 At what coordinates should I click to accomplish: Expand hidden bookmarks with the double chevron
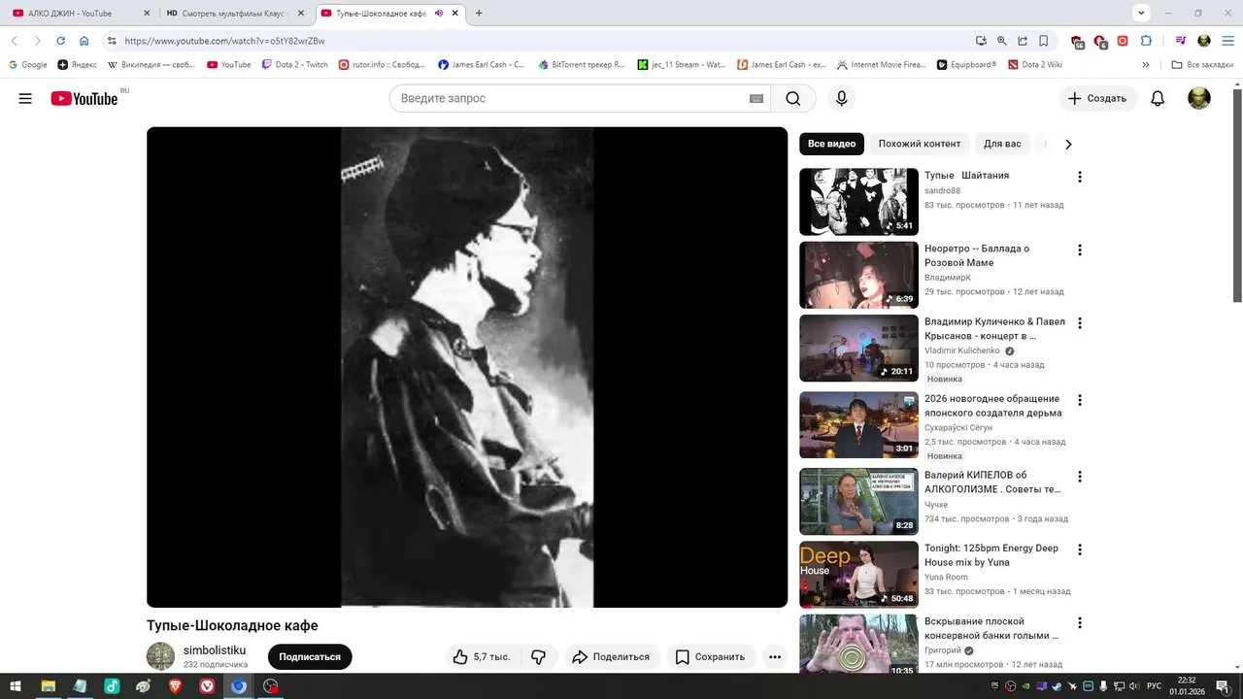coord(1146,65)
